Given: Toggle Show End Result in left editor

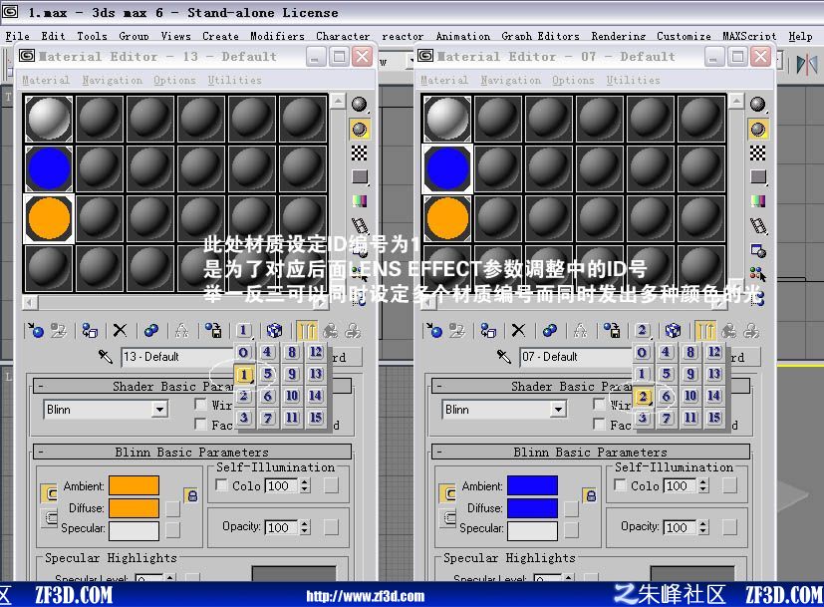Looking at the screenshot, I should [307, 331].
